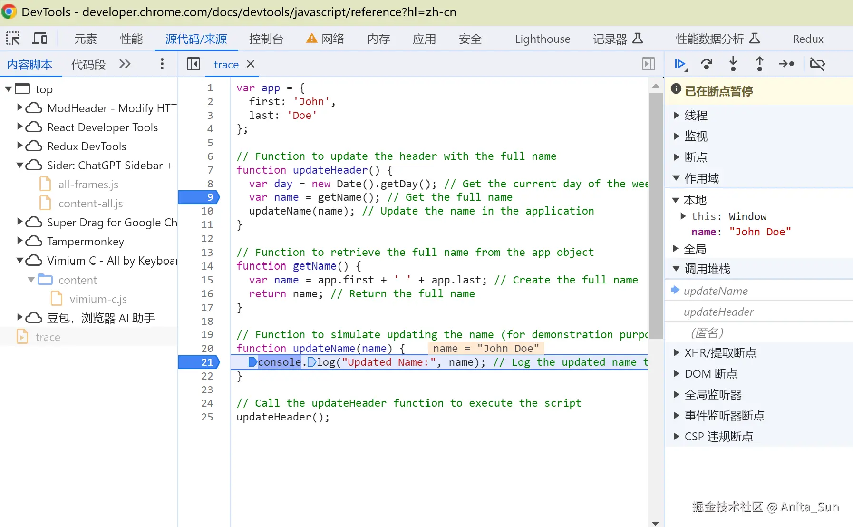853x527 pixels.
Task: Toggle the device toolbar icon
Action: click(39, 39)
